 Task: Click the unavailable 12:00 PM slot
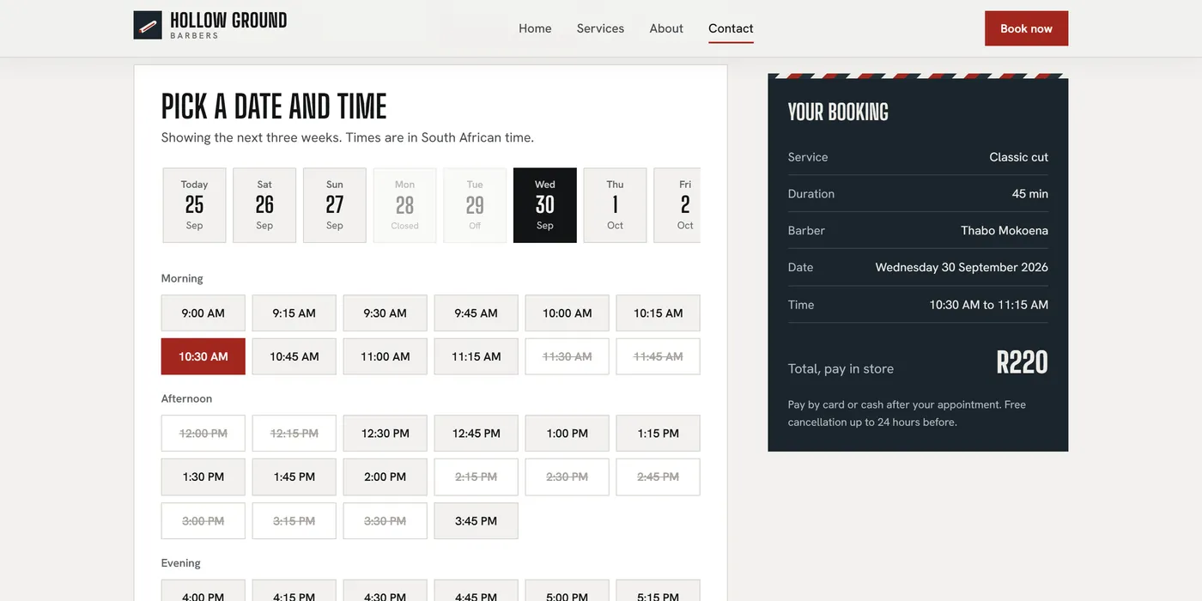(203, 434)
